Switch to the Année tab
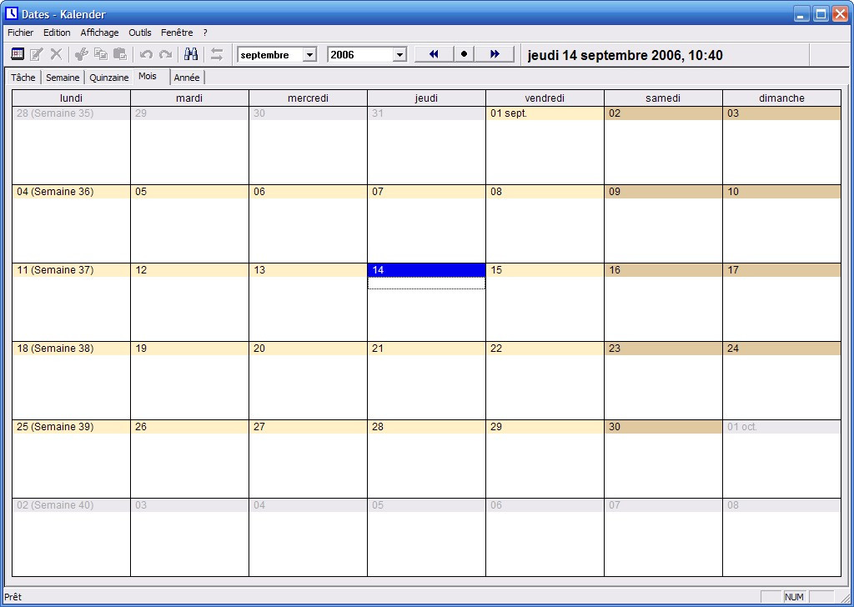The height and width of the screenshot is (607, 854). point(187,78)
